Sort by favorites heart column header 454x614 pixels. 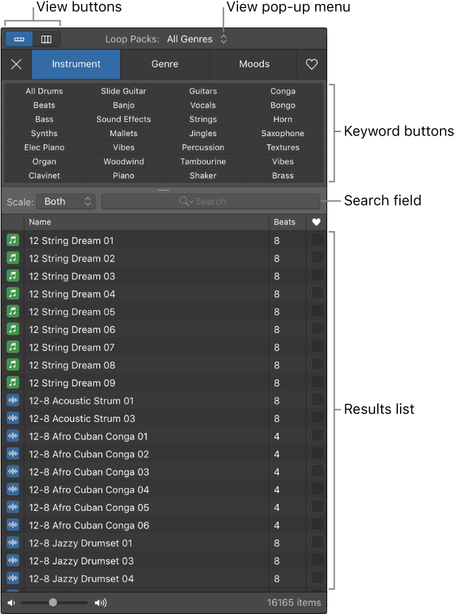316,222
